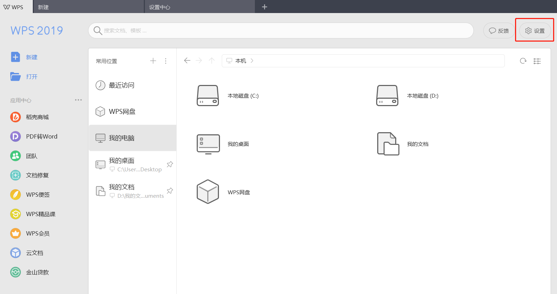Select WPS网盘 in locations list
Screen dimensions: 557x294
coord(133,112)
